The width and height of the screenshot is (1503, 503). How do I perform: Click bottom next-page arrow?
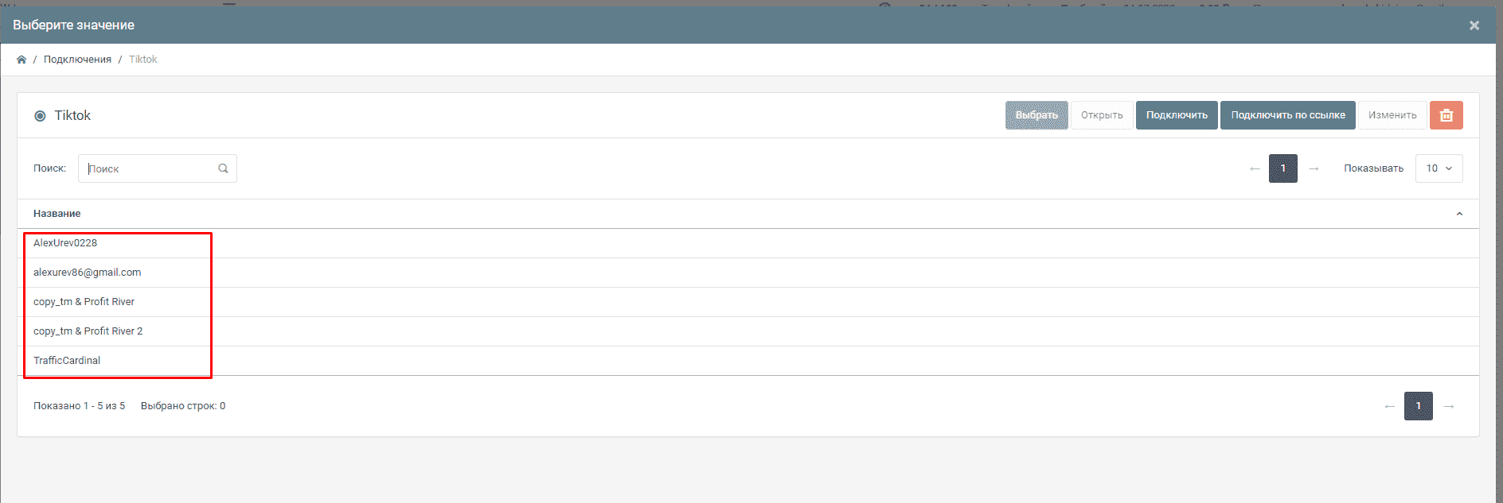[1449, 406]
